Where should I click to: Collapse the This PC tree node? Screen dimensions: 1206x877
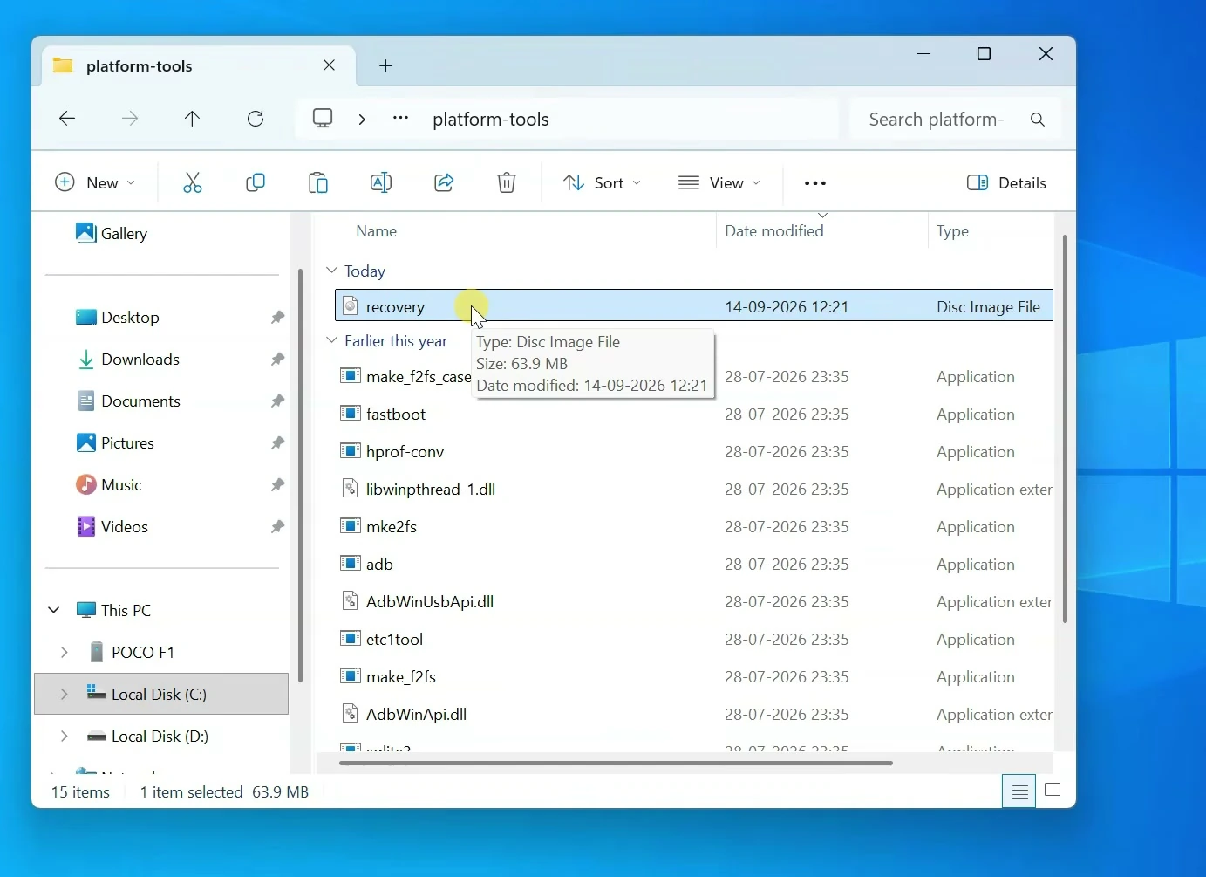[x=54, y=610]
